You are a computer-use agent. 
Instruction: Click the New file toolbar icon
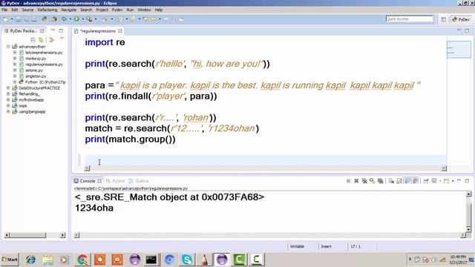point(5,19)
